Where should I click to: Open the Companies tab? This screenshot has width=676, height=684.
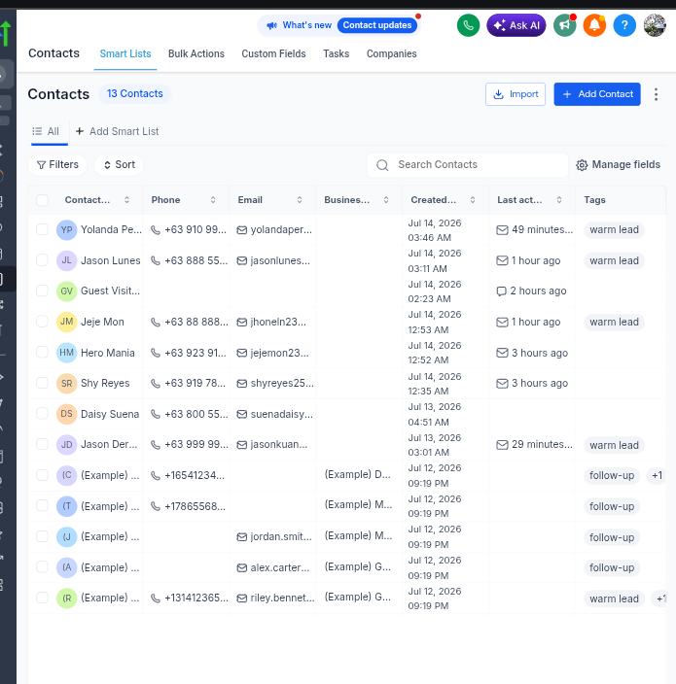392,53
